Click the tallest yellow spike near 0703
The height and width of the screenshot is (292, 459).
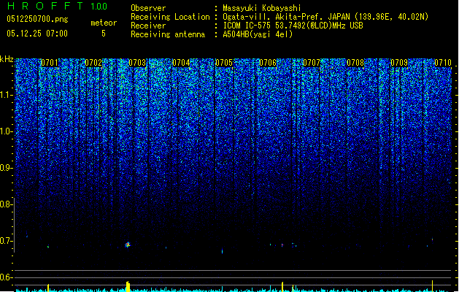click(x=128, y=286)
